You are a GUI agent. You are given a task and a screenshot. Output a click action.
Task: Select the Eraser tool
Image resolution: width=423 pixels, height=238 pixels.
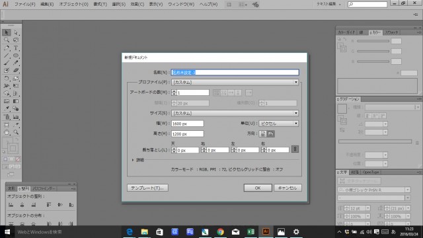[16, 71]
